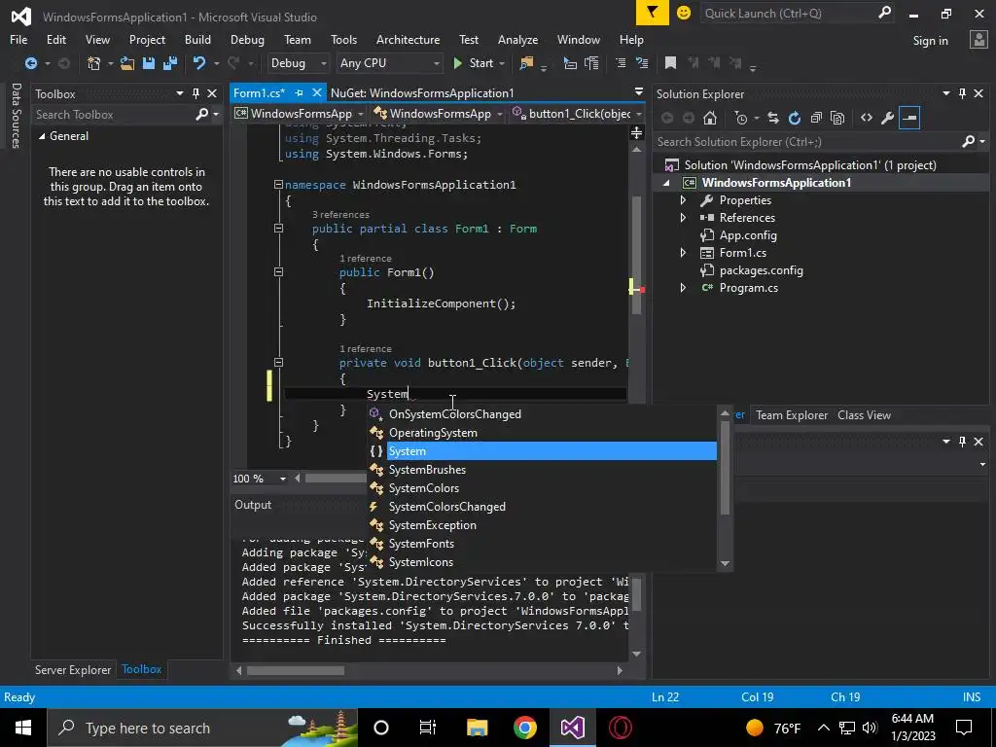Open Google Chrome from the taskbar
Screen dimensions: 996x747
pyautogui.click(x=524, y=728)
